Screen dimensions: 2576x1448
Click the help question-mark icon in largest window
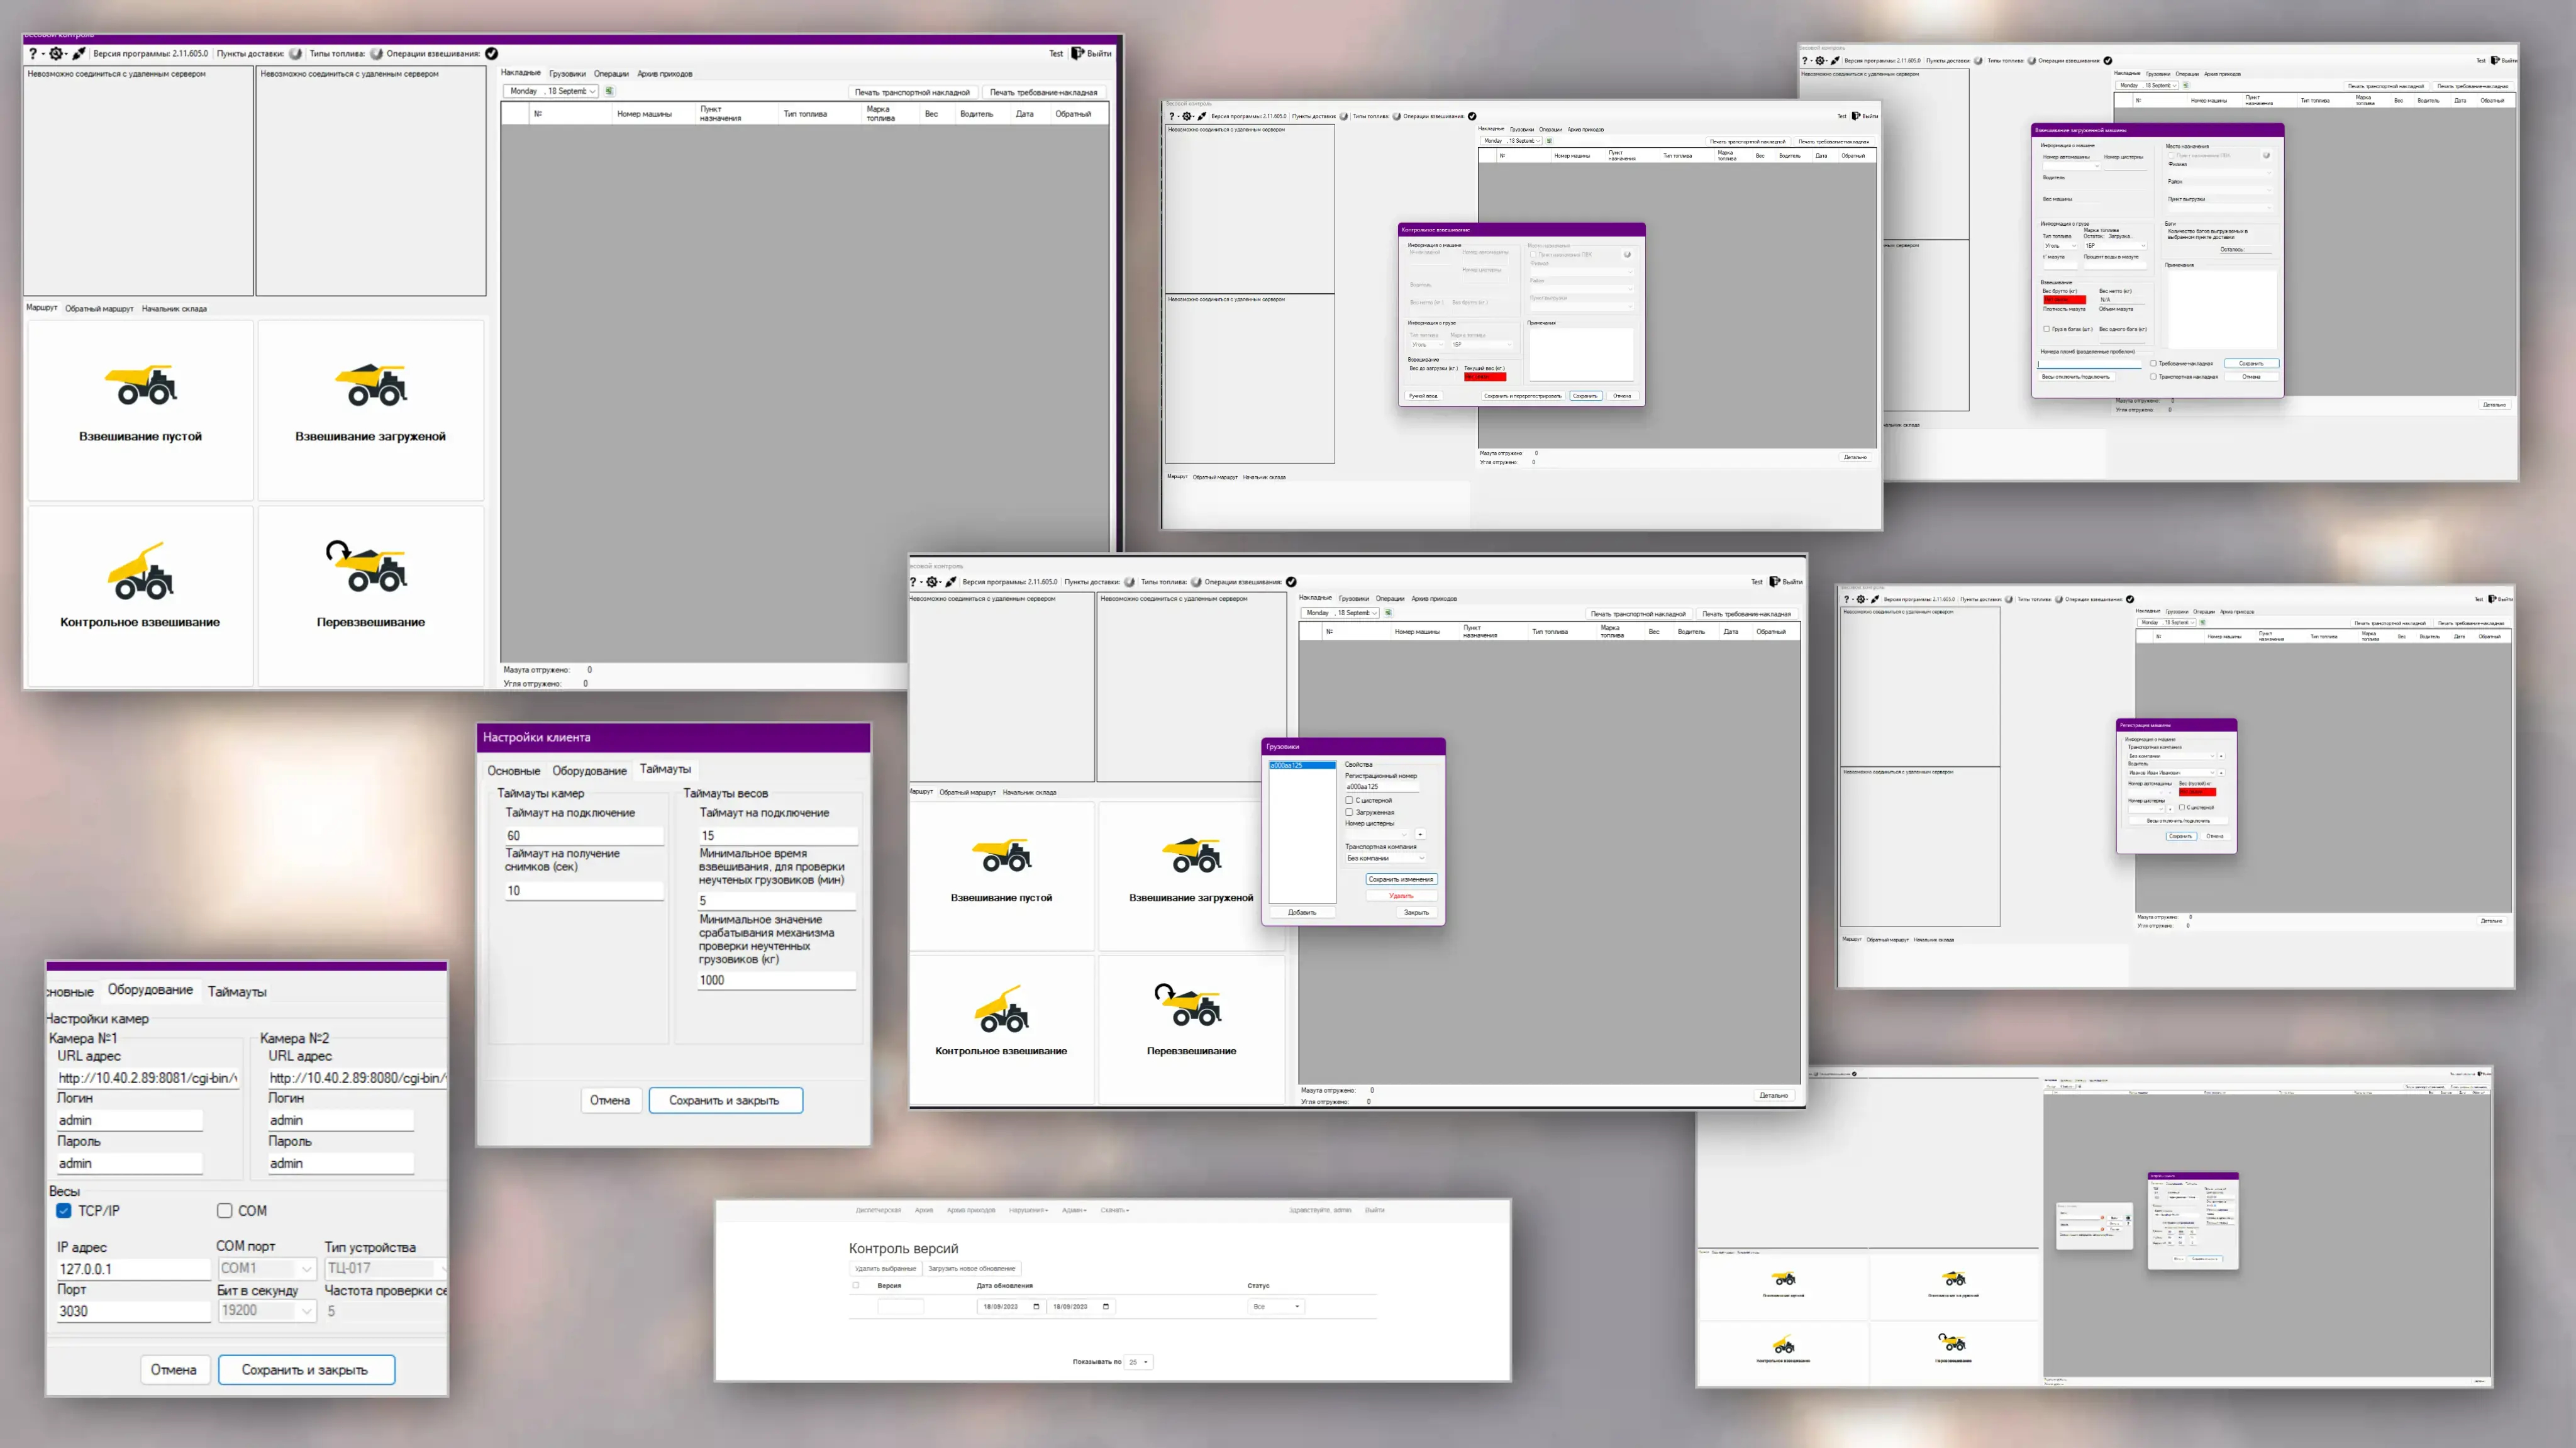(x=32, y=54)
